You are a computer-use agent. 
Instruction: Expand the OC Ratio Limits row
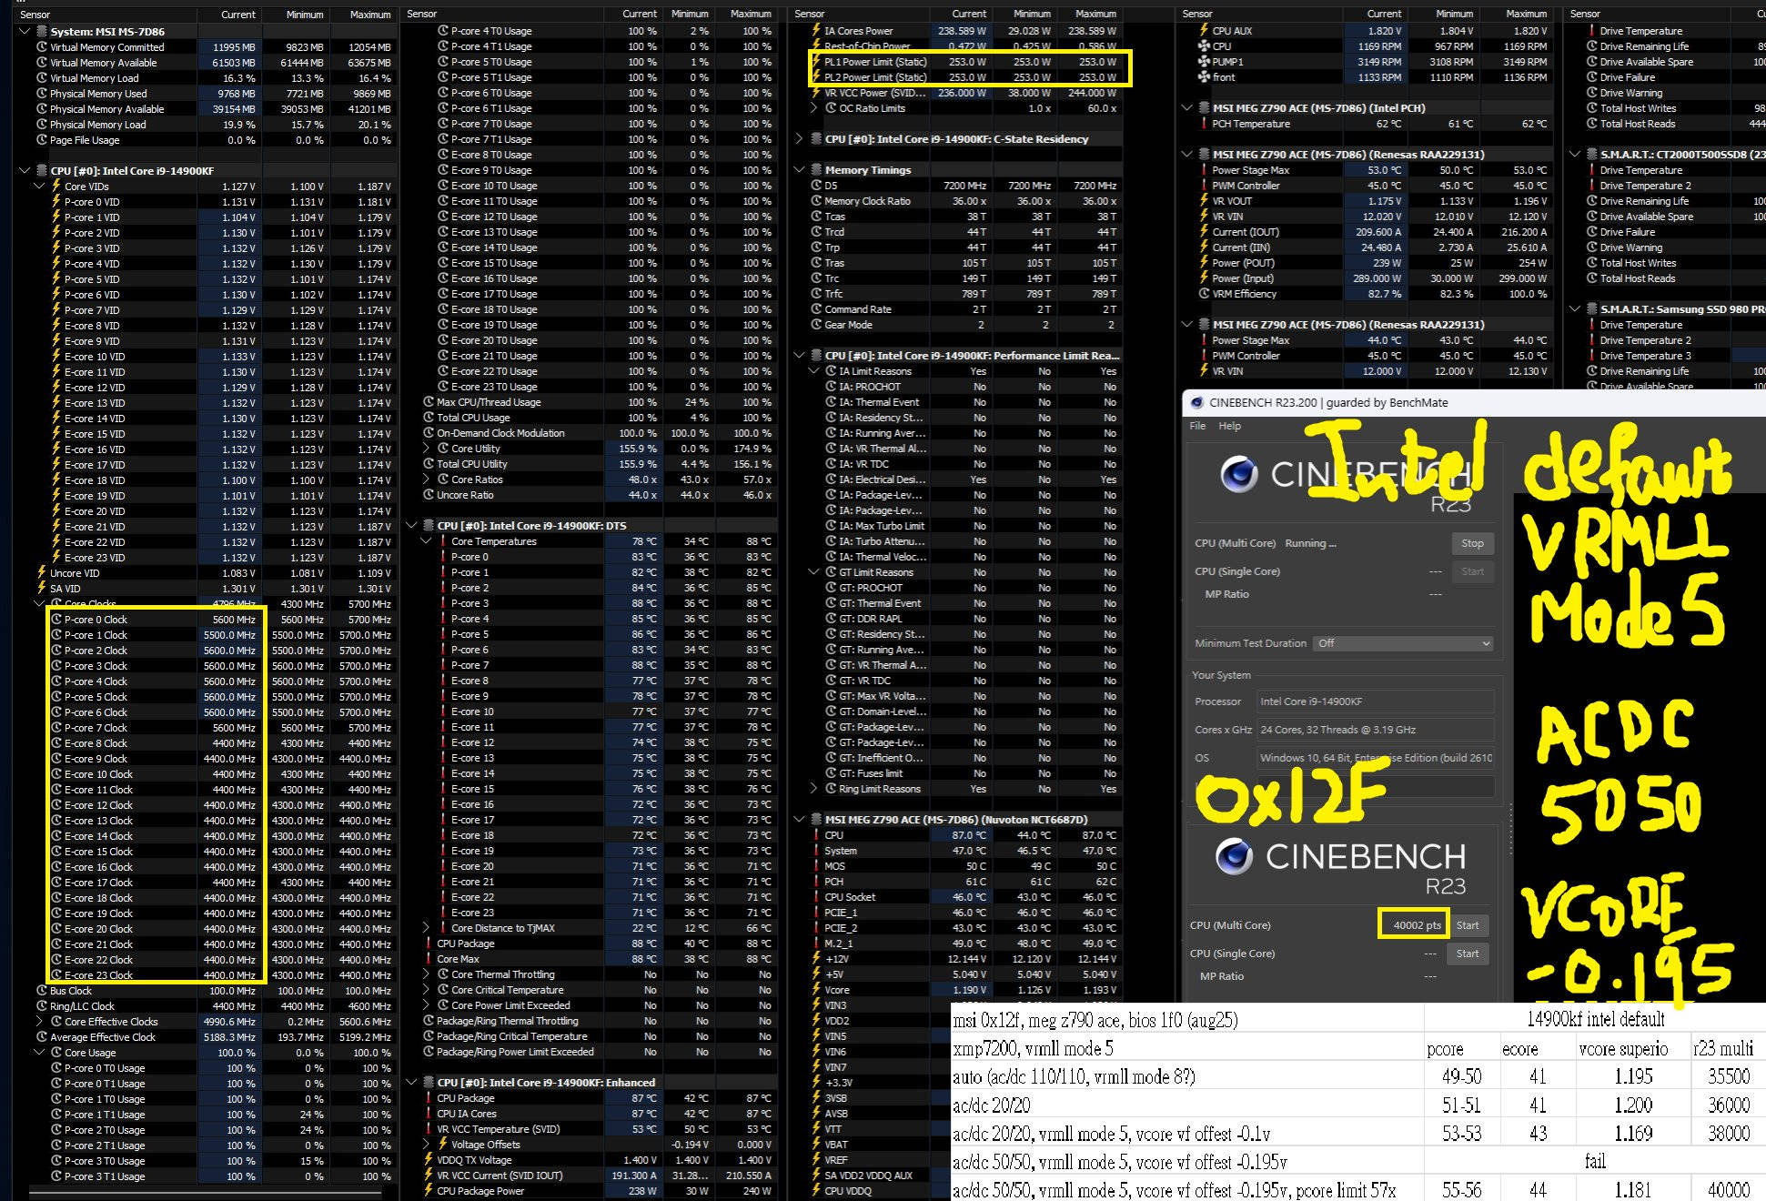(x=813, y=108)
